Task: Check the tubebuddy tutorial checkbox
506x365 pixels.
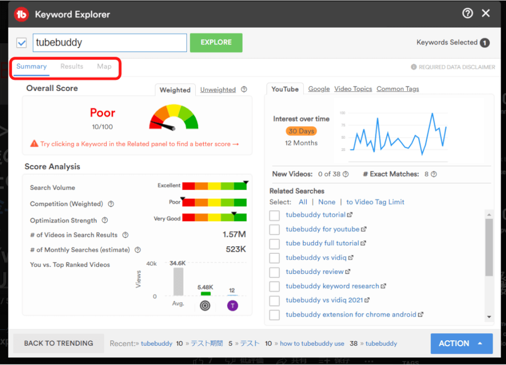Action: coord(274,215)
